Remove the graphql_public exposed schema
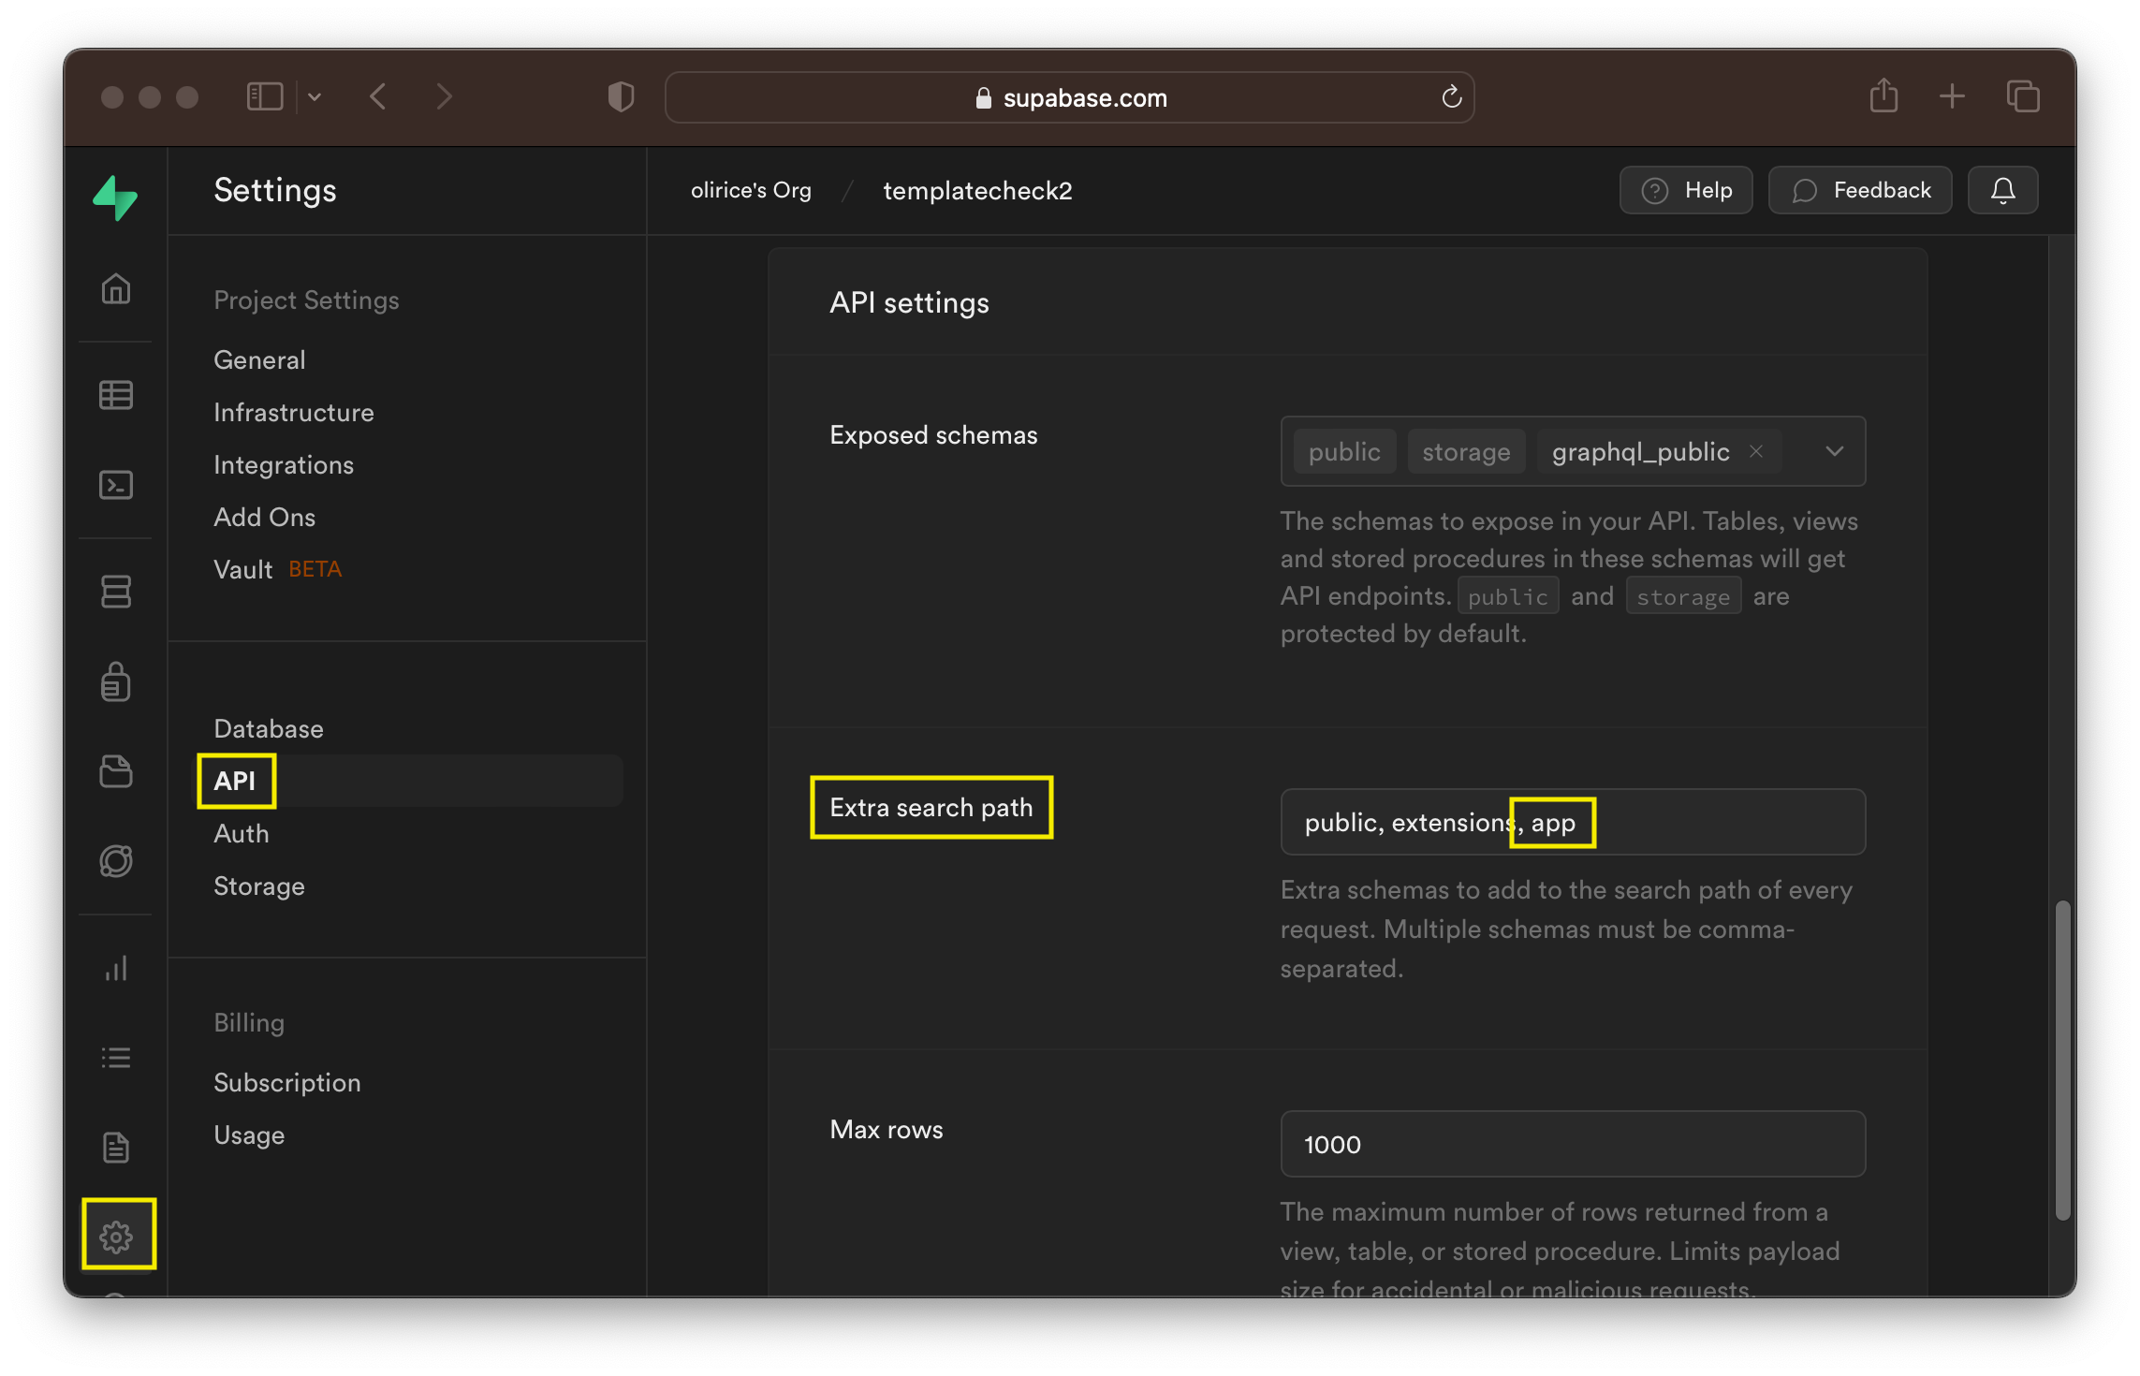Viewport: 2140px width, 1376px height. pos(1757,451)
